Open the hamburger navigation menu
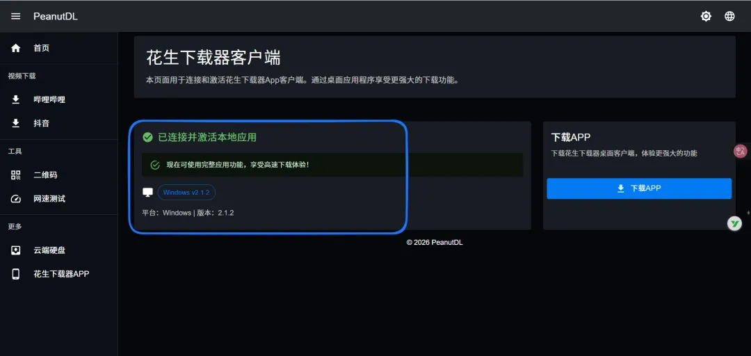This screenshot has height=356, width=751. click(x=16, y=16)
